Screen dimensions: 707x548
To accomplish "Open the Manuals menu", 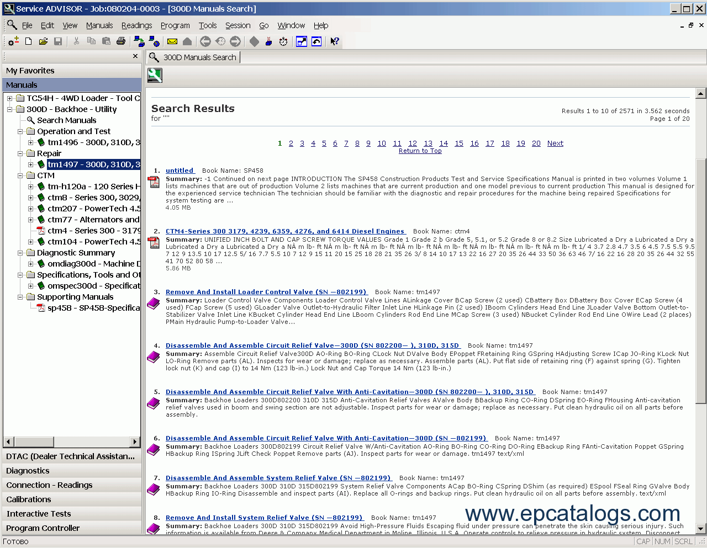I will click(x=99, y=25).
